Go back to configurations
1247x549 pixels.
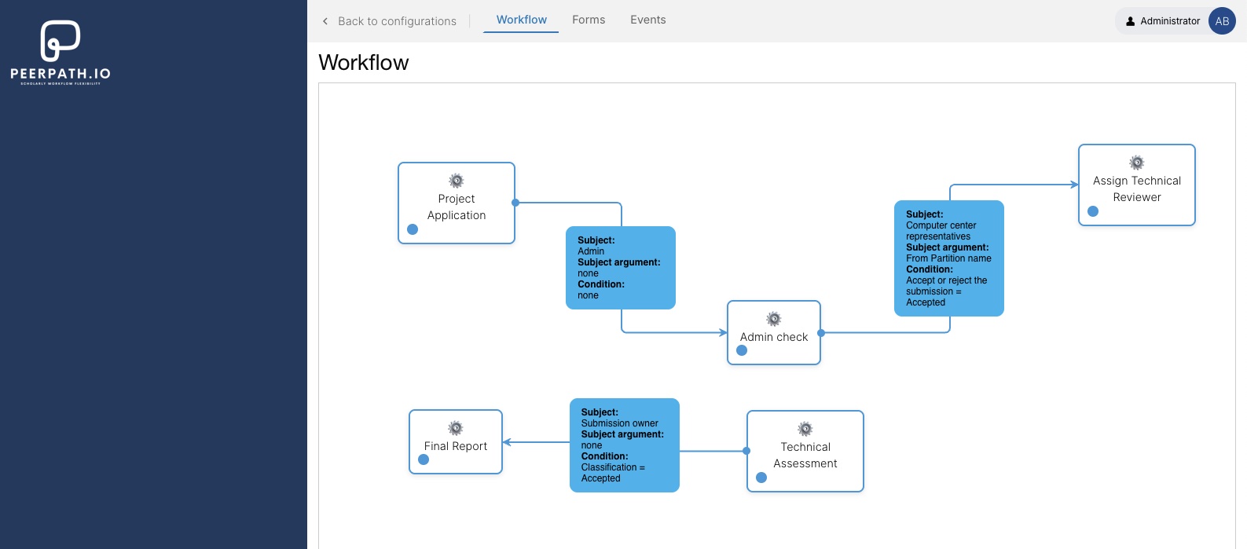coord(397,21)
